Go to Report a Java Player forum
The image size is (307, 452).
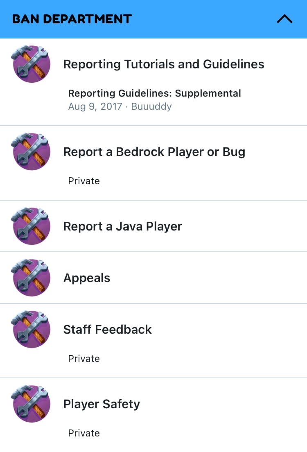[x=122, y=226]
